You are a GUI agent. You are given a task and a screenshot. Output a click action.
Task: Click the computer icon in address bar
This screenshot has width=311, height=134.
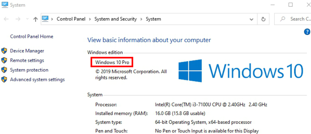(45, 19)
